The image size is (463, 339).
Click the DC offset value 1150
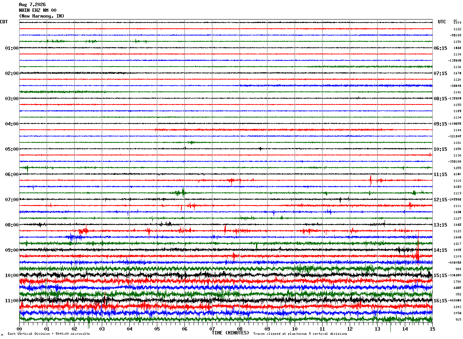tap(457, 42)
